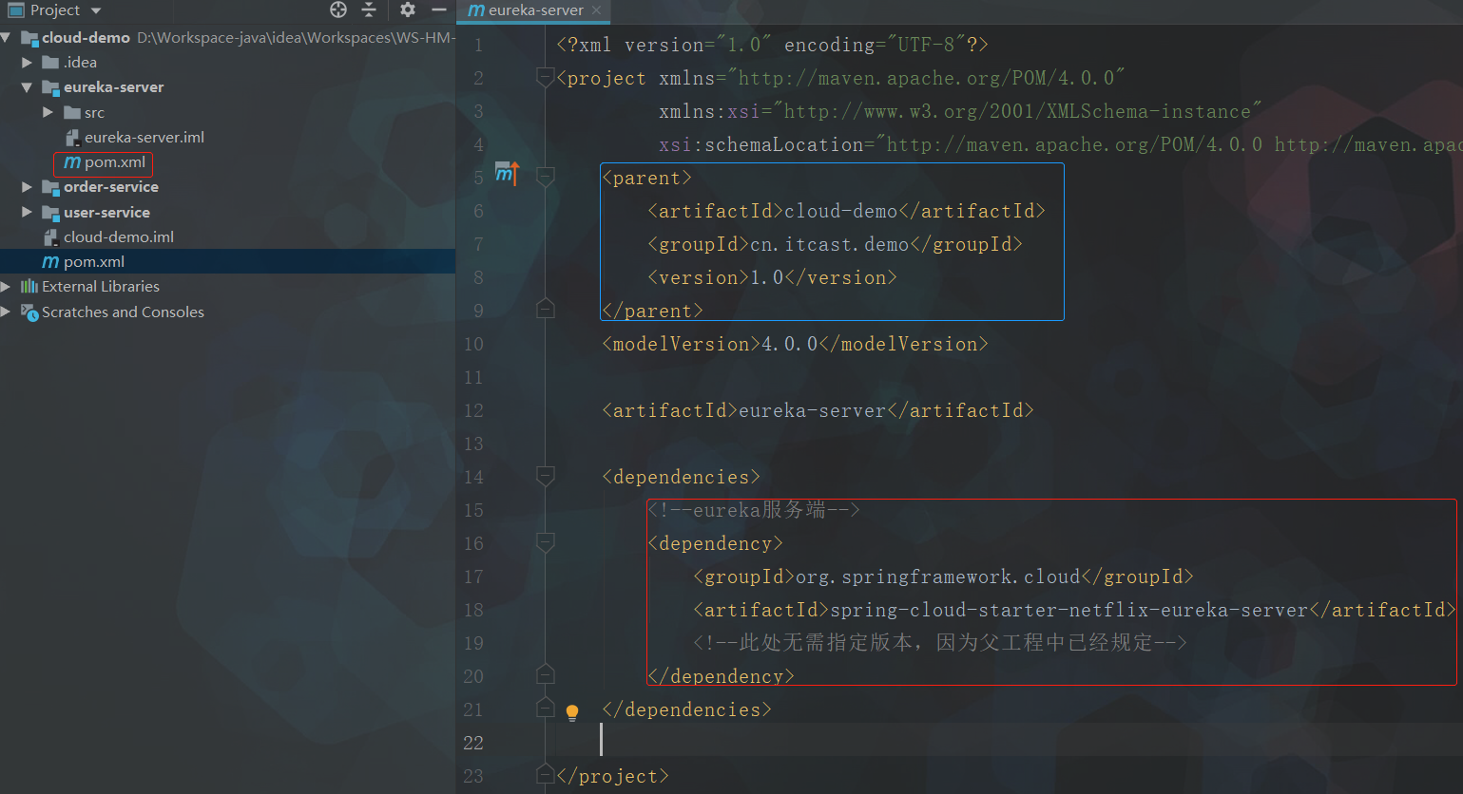The height and width of the screenshot is (794, 1463).
Task: Click the External Libraries icon
Action: click(x=29, y=287)
